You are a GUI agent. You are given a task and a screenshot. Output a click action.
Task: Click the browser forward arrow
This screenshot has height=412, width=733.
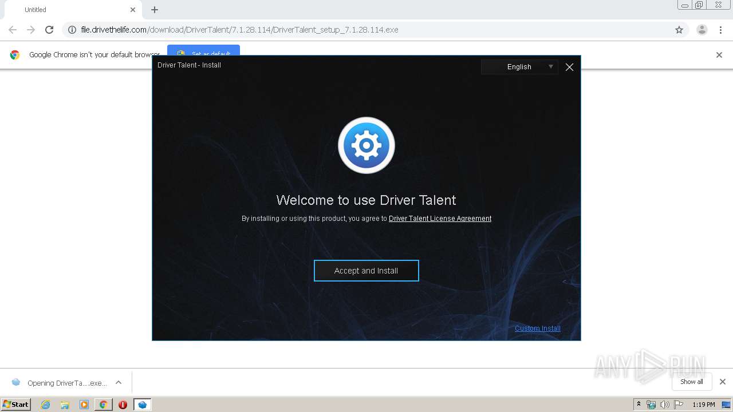click(x=31, y=30)
